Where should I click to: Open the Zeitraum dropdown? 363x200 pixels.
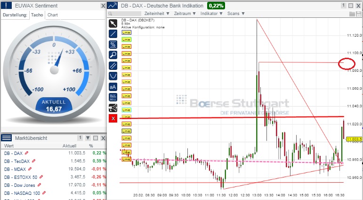(x=185, y=14)
